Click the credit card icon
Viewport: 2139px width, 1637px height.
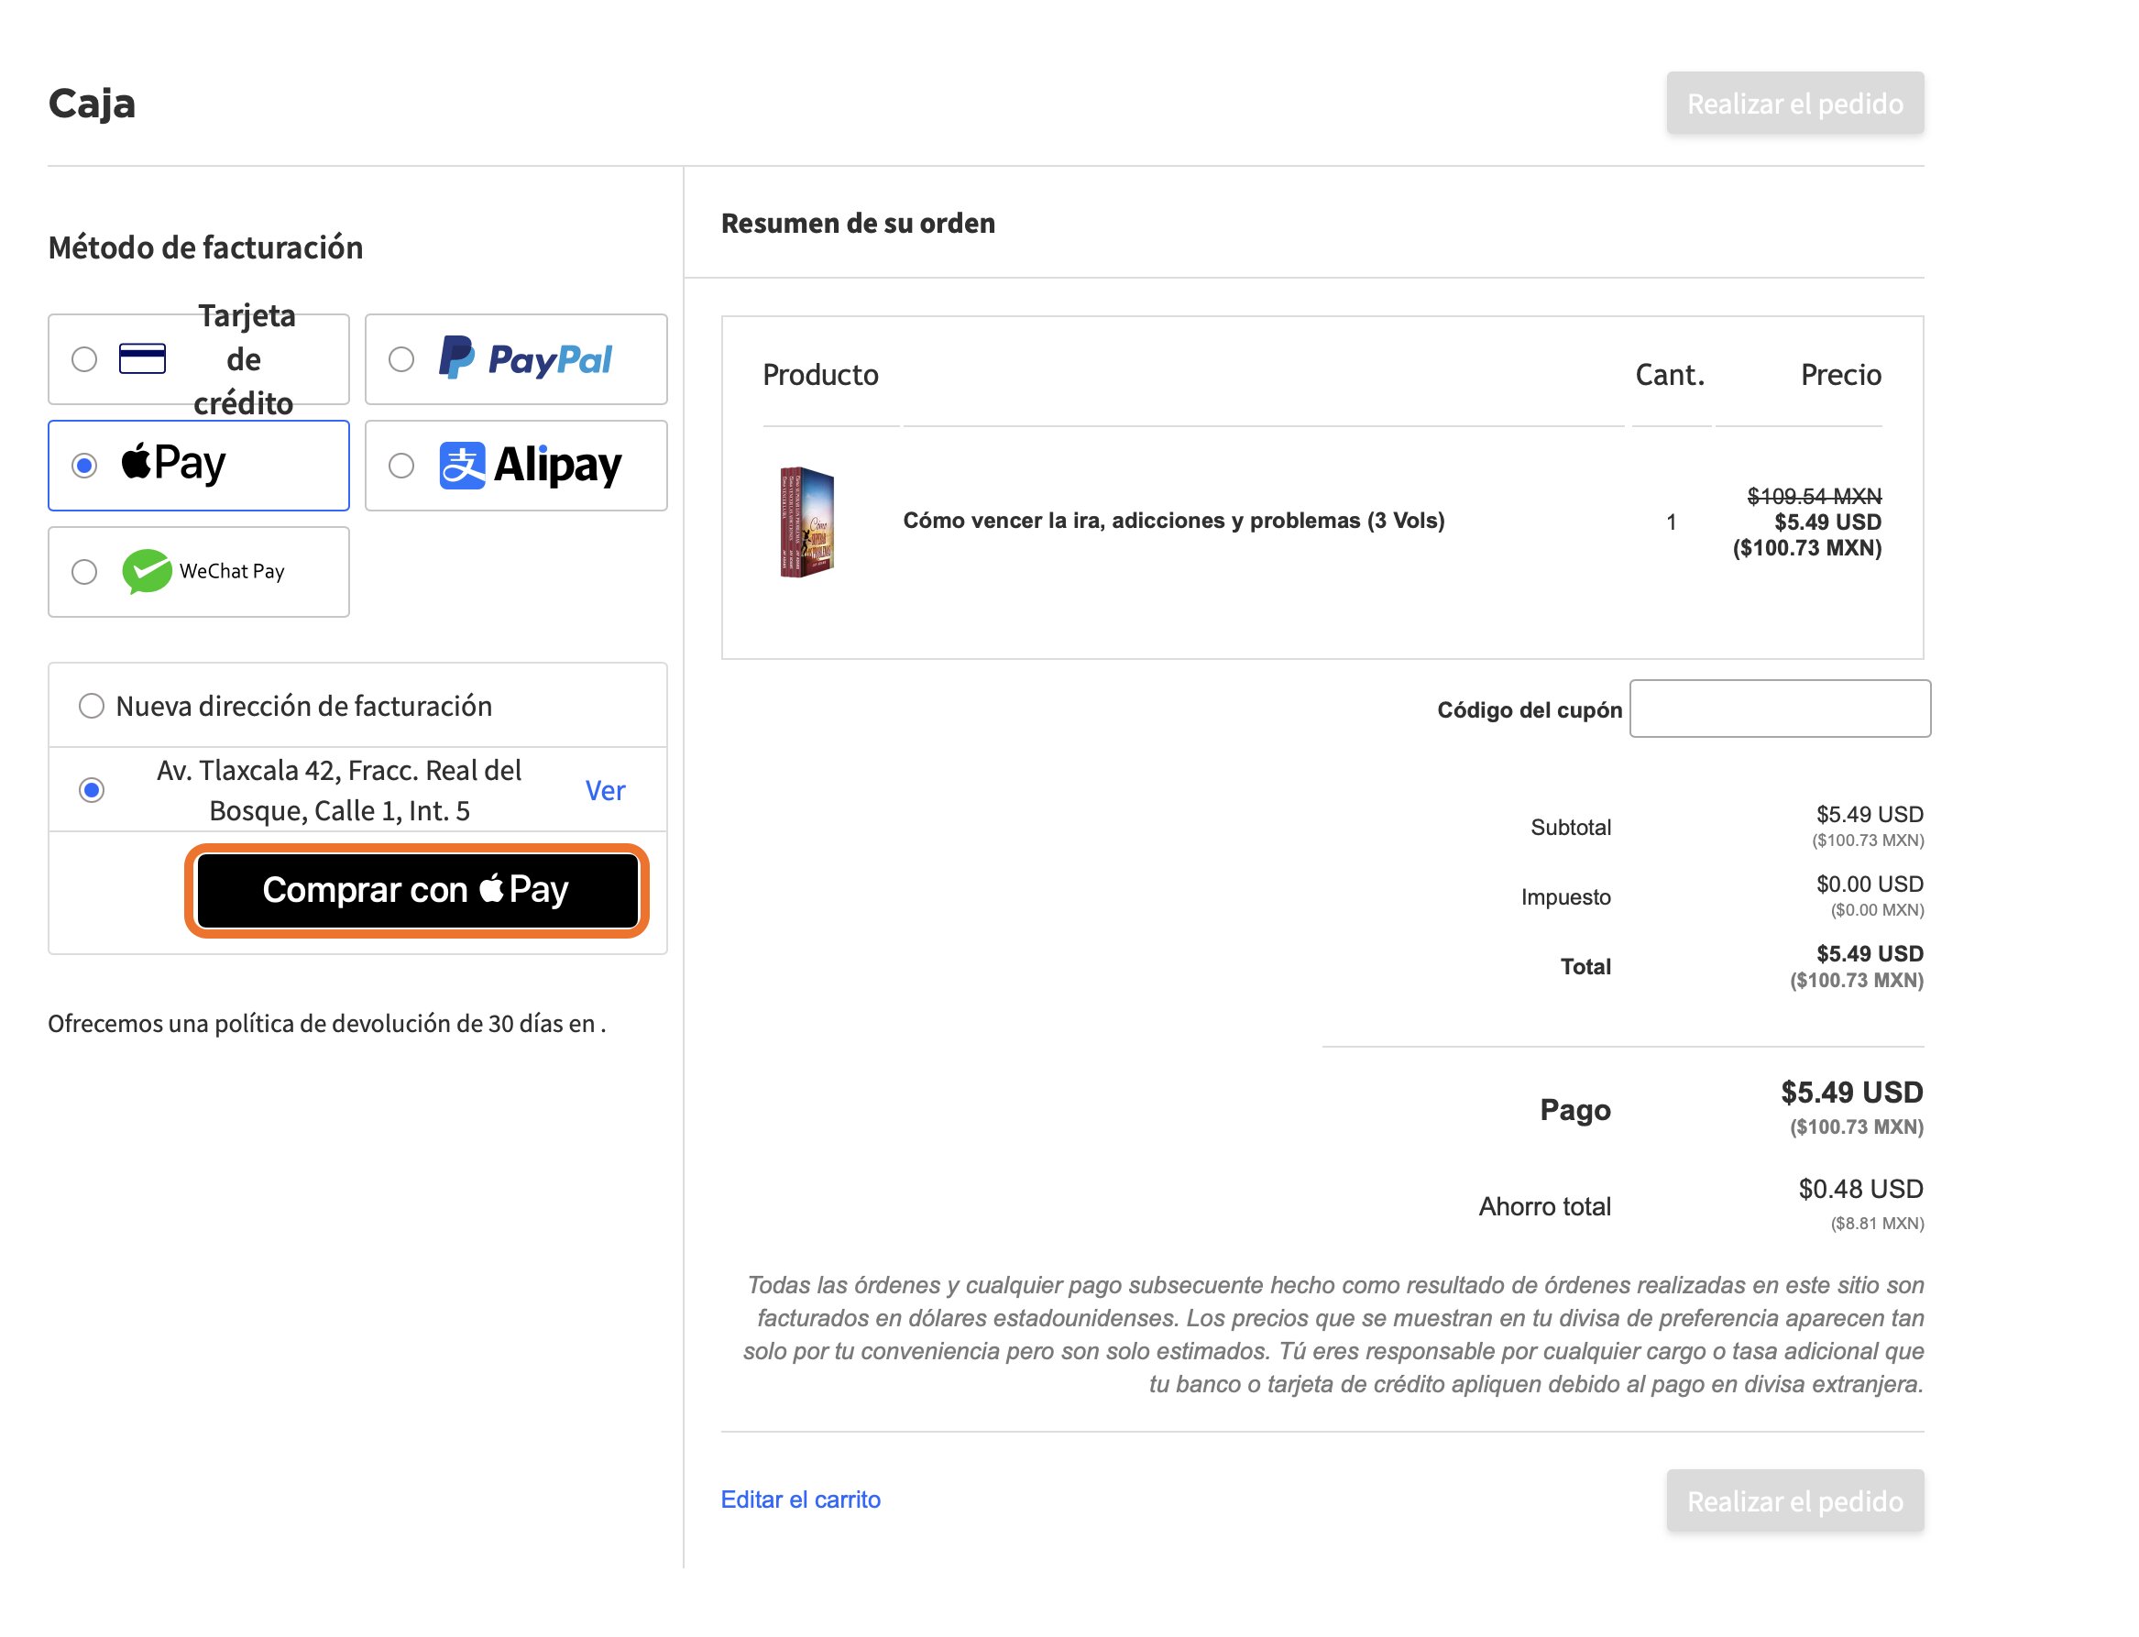(x=142, y=359)
